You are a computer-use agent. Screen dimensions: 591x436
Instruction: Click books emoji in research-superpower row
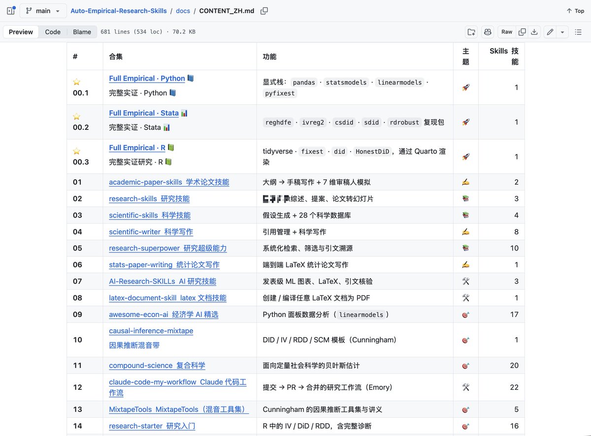466,248
